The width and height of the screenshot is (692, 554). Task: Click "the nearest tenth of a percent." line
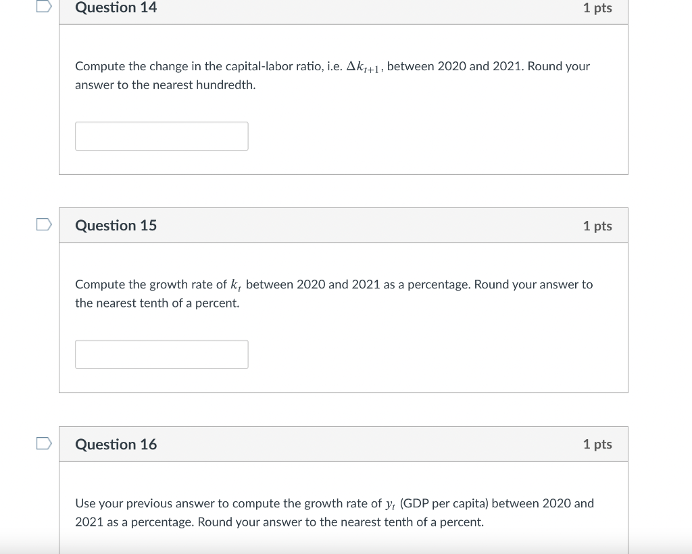click(x=157, y=303)
